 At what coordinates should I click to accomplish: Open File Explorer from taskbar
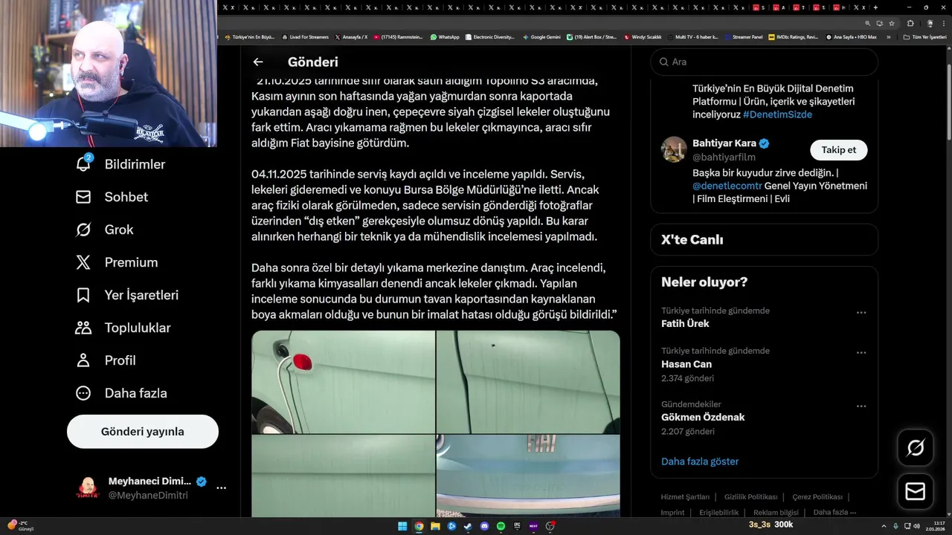point(435,526)
